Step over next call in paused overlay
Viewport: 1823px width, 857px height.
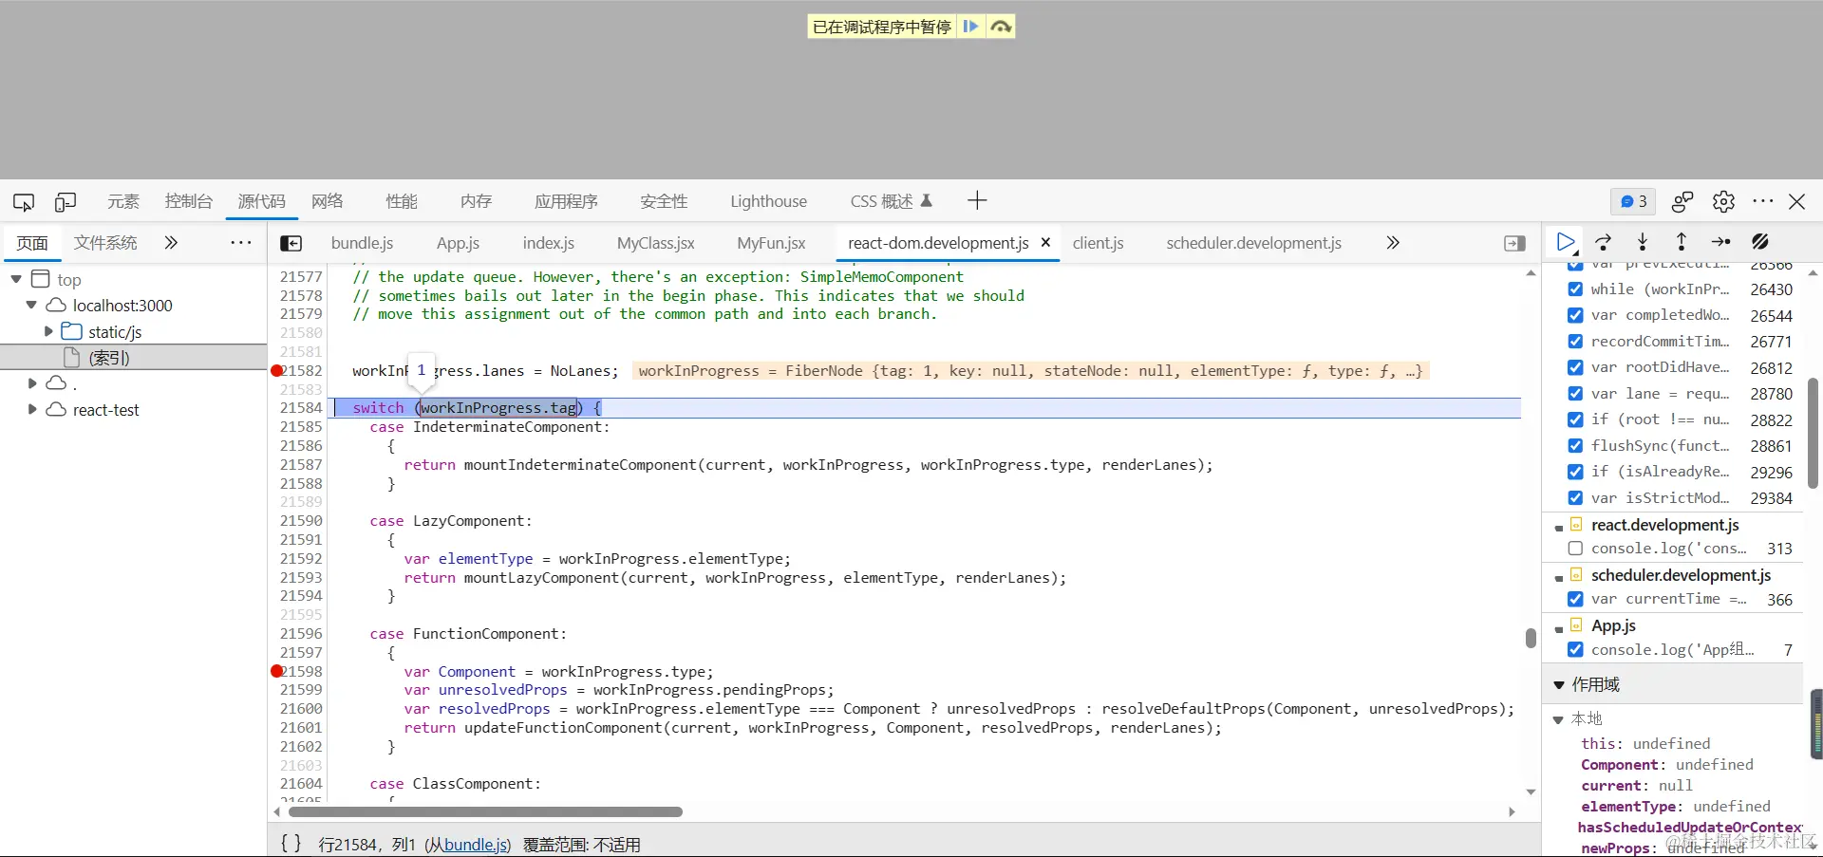(1001, 27)
